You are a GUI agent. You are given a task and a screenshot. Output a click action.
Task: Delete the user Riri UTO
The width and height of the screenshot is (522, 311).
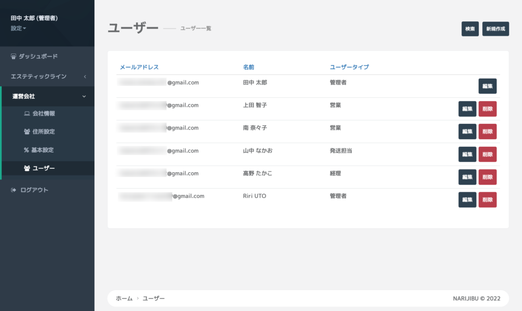(x=487, y=200)
